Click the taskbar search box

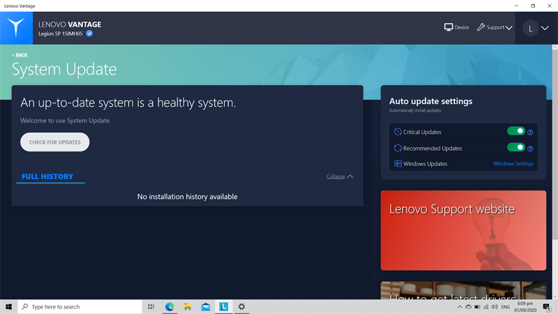tap(80, 307)
